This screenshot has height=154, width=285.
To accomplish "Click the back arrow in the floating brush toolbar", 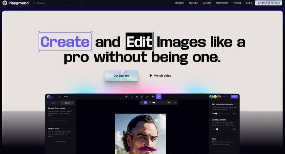I will pos(142,103).
